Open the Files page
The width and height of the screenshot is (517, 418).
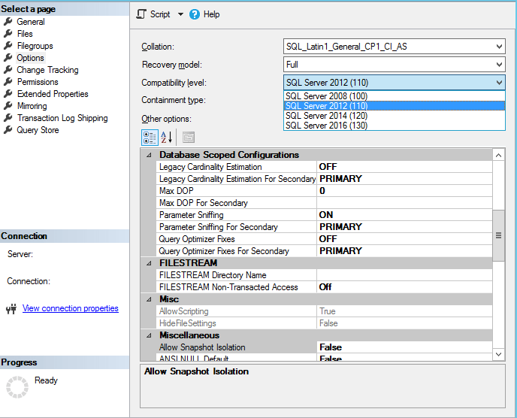pyautogui.click(x=25, y=34)
